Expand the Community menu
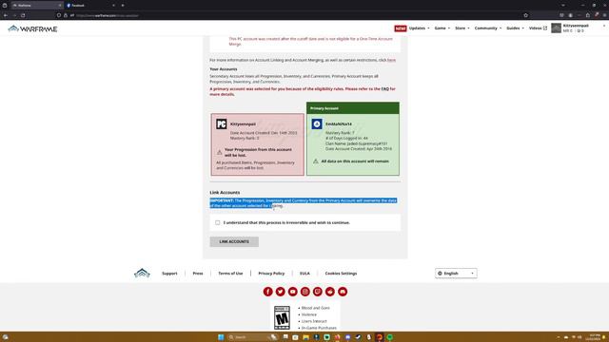 pyautogui.click(x=488, y=28)
